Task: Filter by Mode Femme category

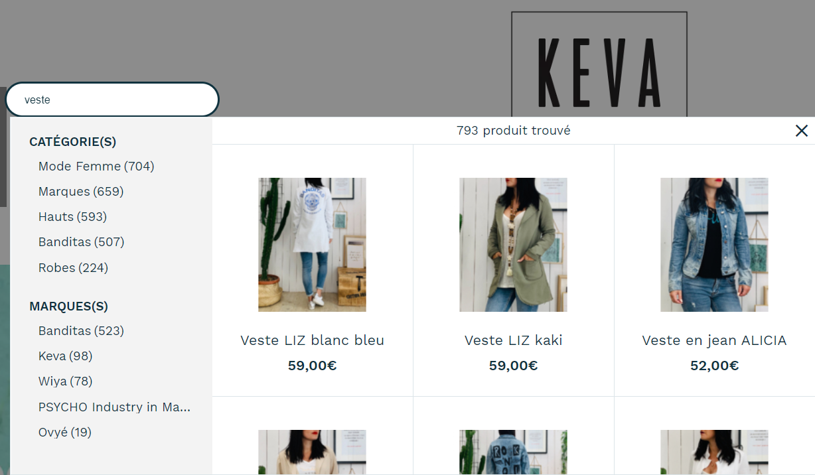Action: 96,167
